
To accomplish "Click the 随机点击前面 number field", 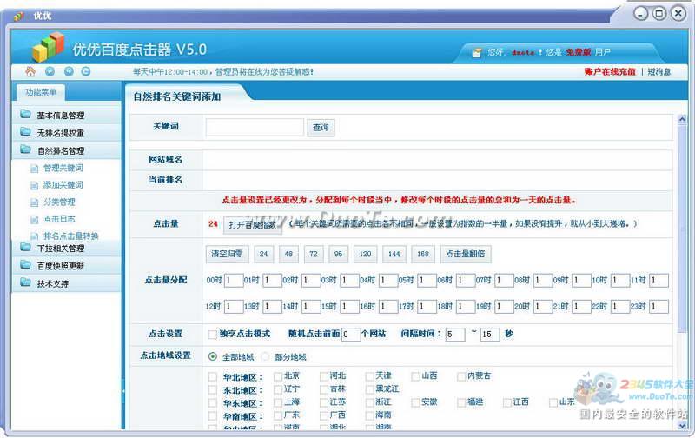I will tap(351, 335).
